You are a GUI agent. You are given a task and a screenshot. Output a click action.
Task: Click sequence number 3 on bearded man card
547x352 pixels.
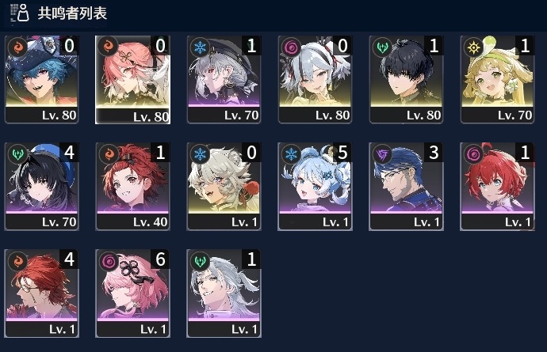tap(434, 152)
